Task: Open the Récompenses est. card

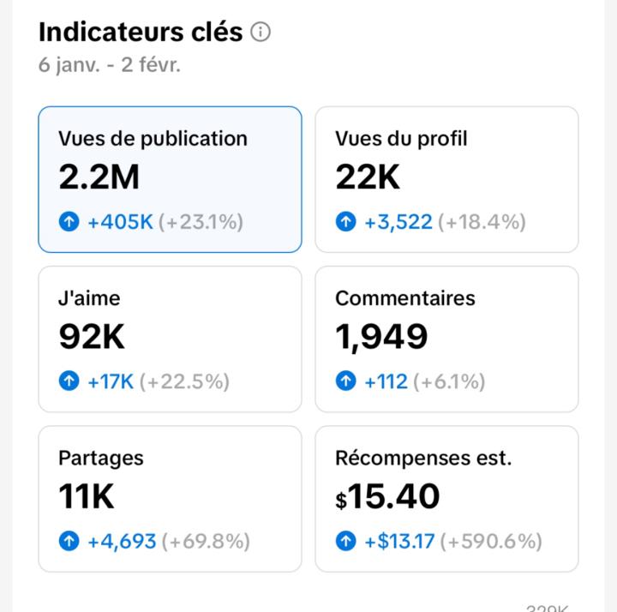Action: point(446,498)
